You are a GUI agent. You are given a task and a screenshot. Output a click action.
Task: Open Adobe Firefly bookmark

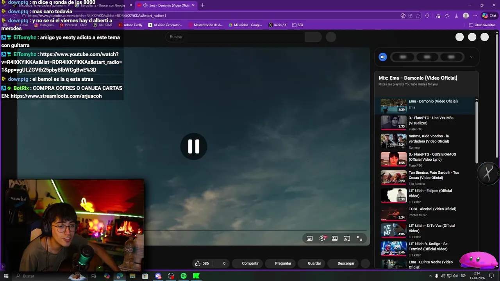click(x=130, y=25)
